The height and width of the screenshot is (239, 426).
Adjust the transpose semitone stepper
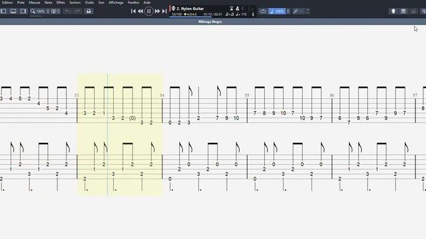tap(308, 11)
